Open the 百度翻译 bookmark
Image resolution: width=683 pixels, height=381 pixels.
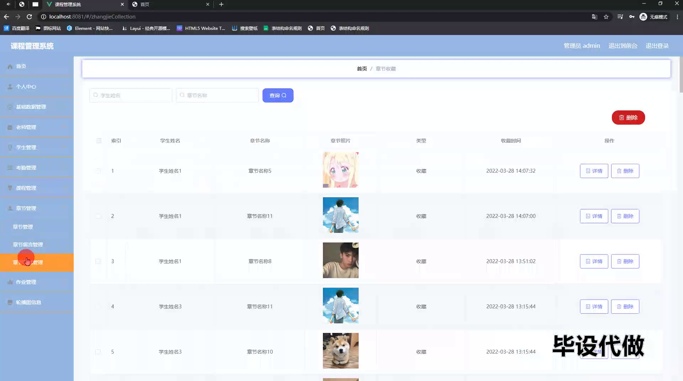tap(16, 28)
